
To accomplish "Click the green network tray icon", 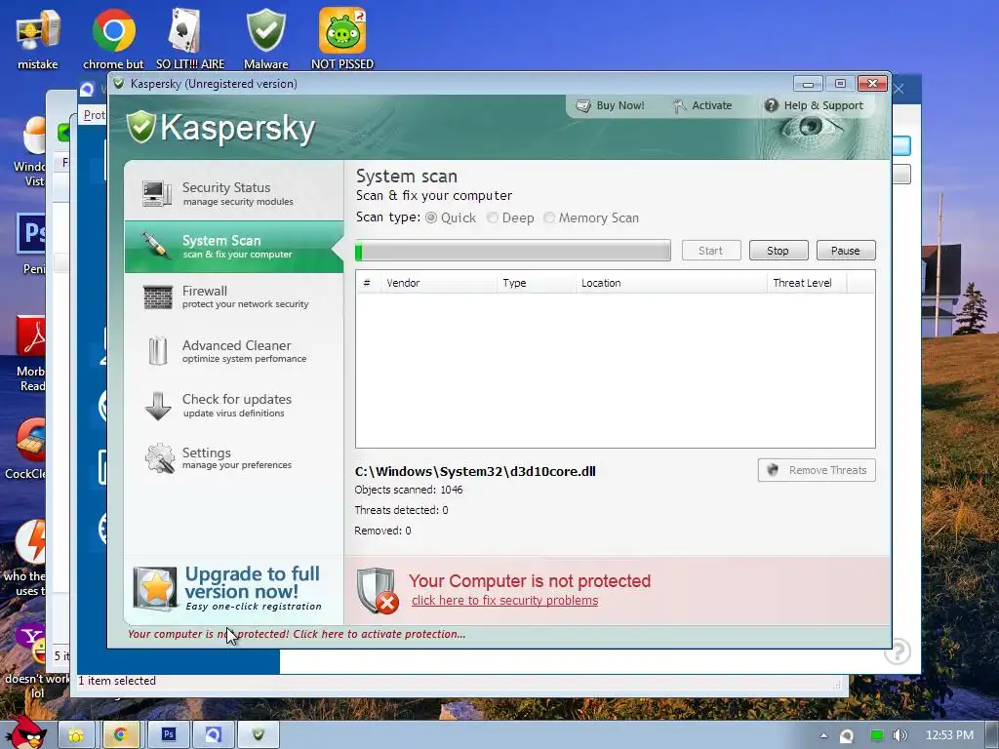I will point(877,735).
